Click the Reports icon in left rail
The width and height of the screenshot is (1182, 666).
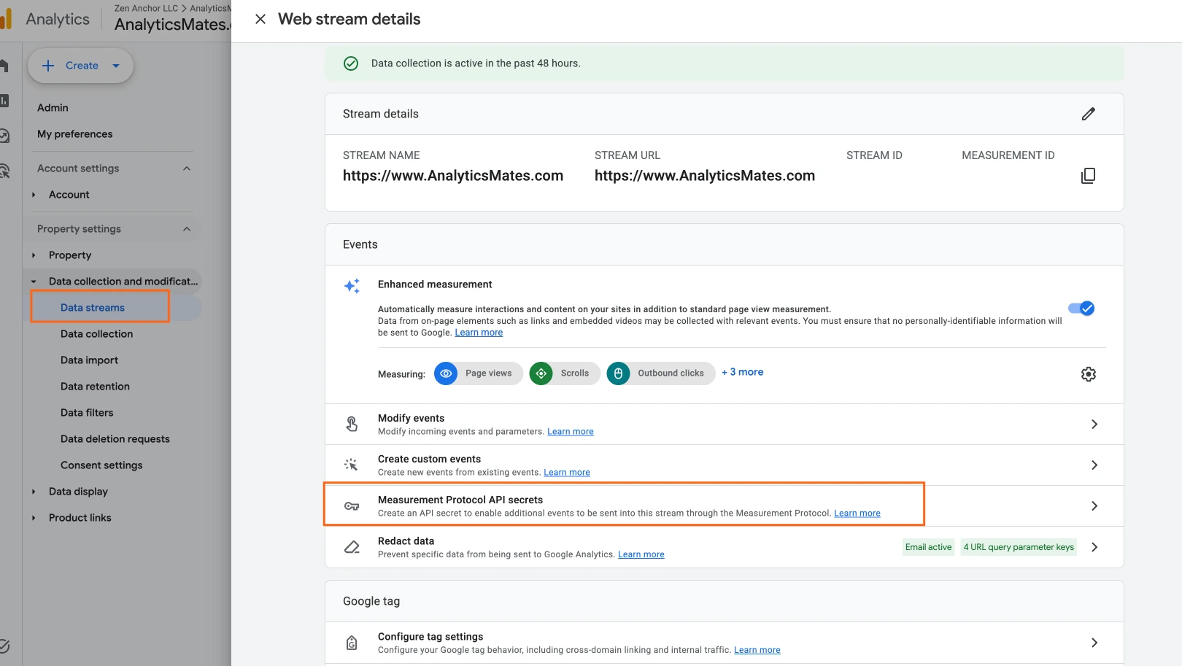tap(4, 101)
